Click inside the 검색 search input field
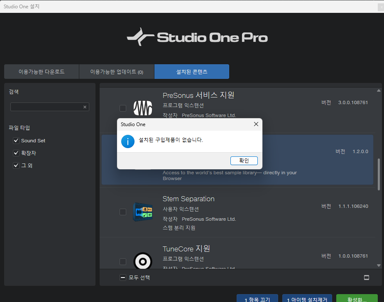Viewport: 384px width, 302px height. pyautogui.click(x=46, y=107)
